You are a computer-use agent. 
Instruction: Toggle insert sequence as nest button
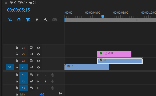pos(10,20)
